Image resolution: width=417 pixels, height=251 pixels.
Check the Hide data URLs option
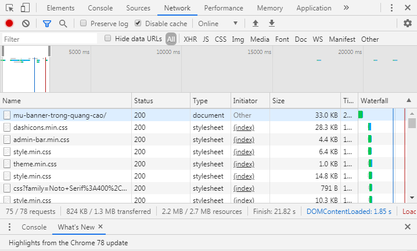(108, 38)
